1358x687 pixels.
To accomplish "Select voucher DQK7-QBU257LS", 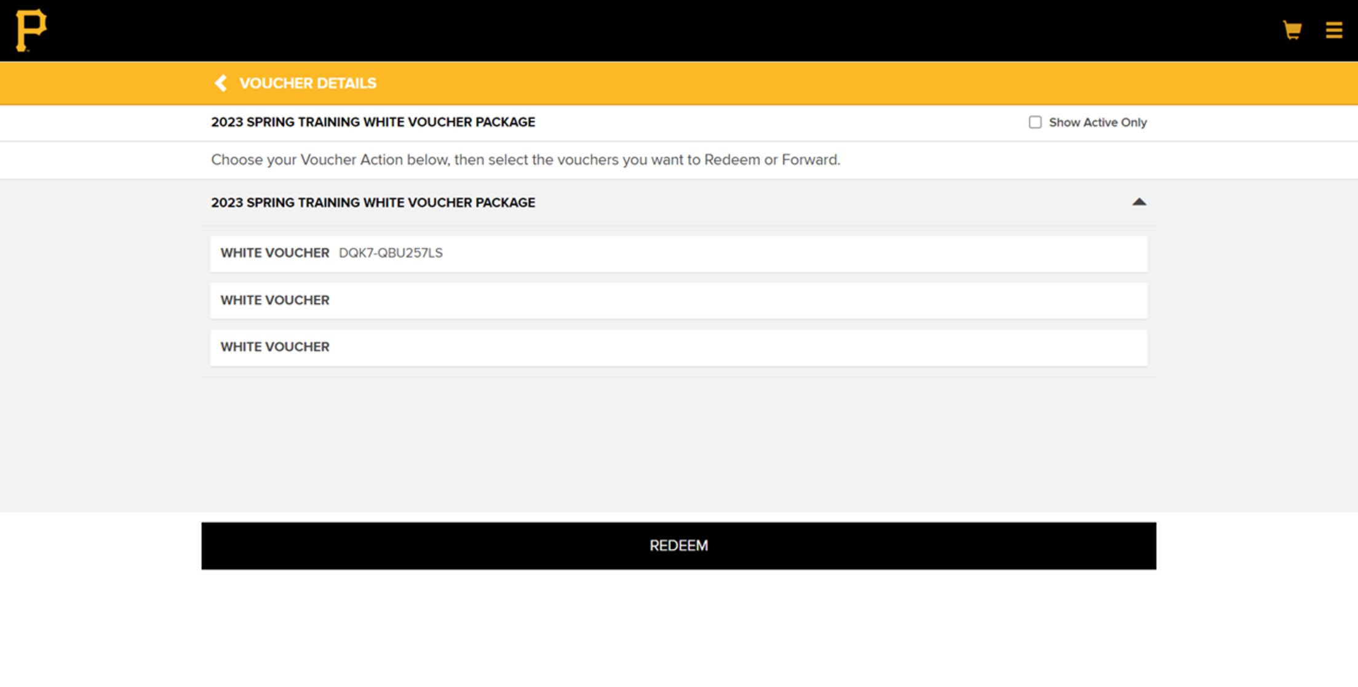I will 677,253.
